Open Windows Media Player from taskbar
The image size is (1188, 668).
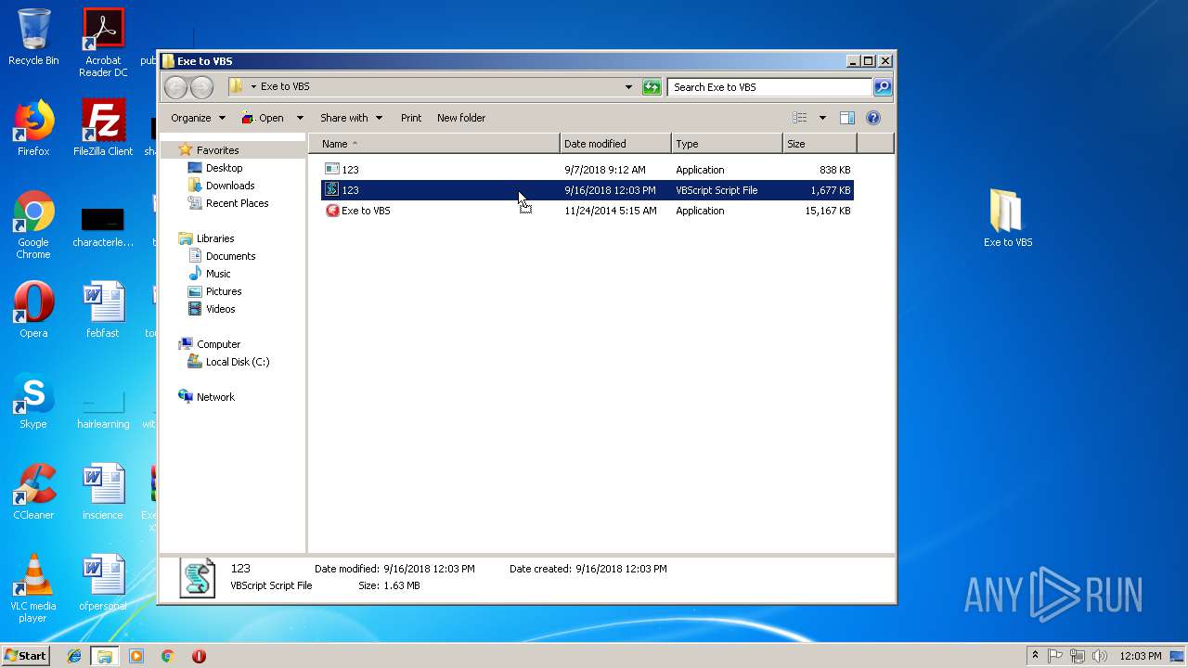pos(136,656)
